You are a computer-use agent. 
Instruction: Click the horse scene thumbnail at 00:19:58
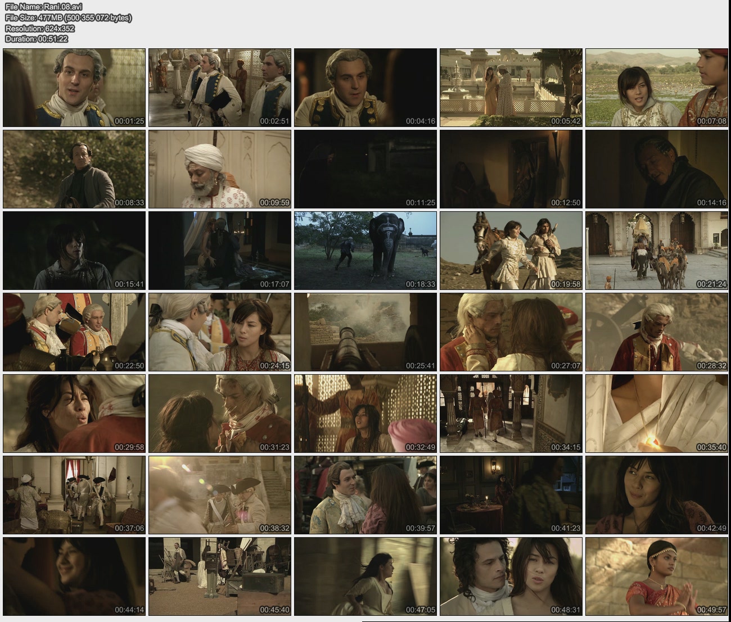click(511, 251)
